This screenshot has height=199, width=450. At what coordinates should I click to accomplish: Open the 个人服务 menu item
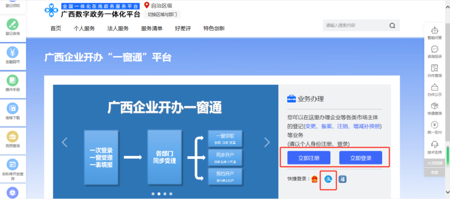click(84, 28)
